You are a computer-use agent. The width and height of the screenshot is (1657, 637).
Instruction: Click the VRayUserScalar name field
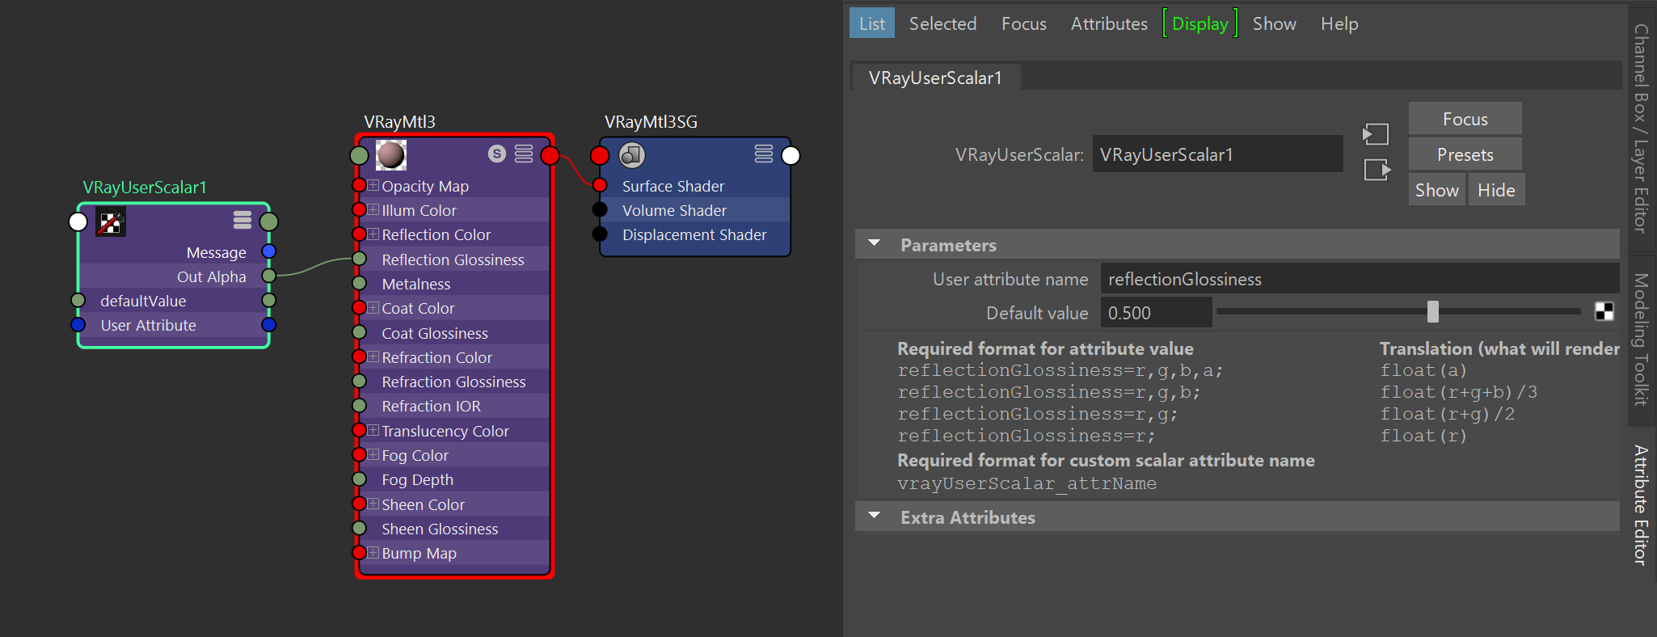pos(1217,154)
